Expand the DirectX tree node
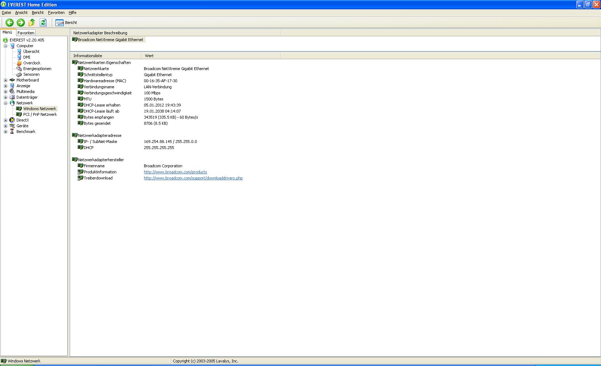 click(6, 120)
